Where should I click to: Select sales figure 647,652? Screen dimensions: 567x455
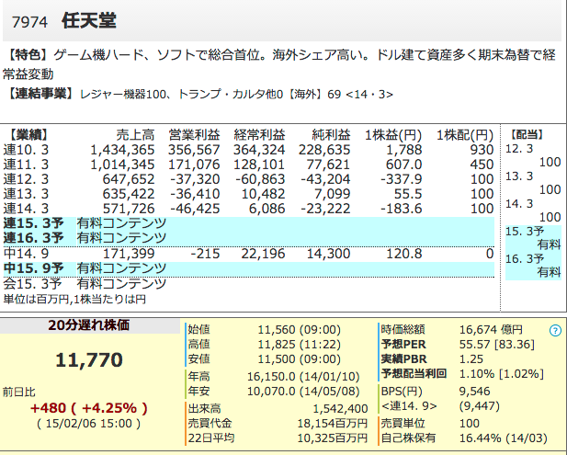129,179
